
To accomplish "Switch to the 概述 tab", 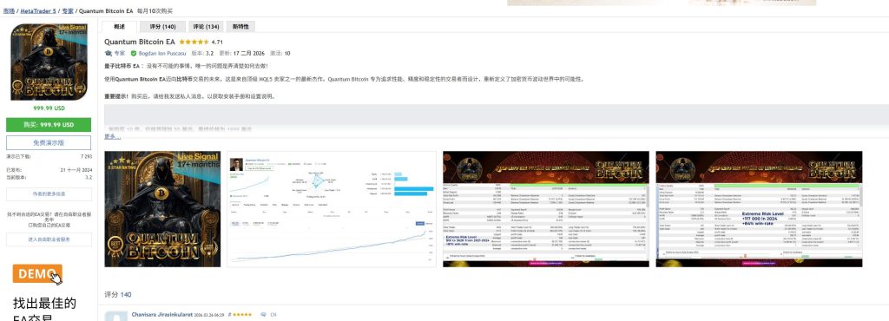I will coord(119,27).
